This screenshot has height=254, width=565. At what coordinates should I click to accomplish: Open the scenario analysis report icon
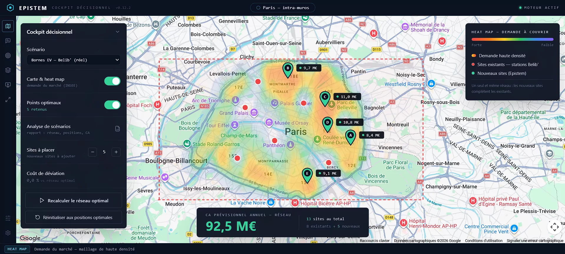pyautogui.click(x=118, y=129)
